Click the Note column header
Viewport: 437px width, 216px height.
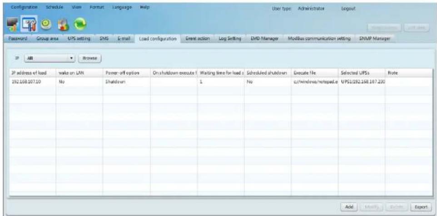(408, 73)
